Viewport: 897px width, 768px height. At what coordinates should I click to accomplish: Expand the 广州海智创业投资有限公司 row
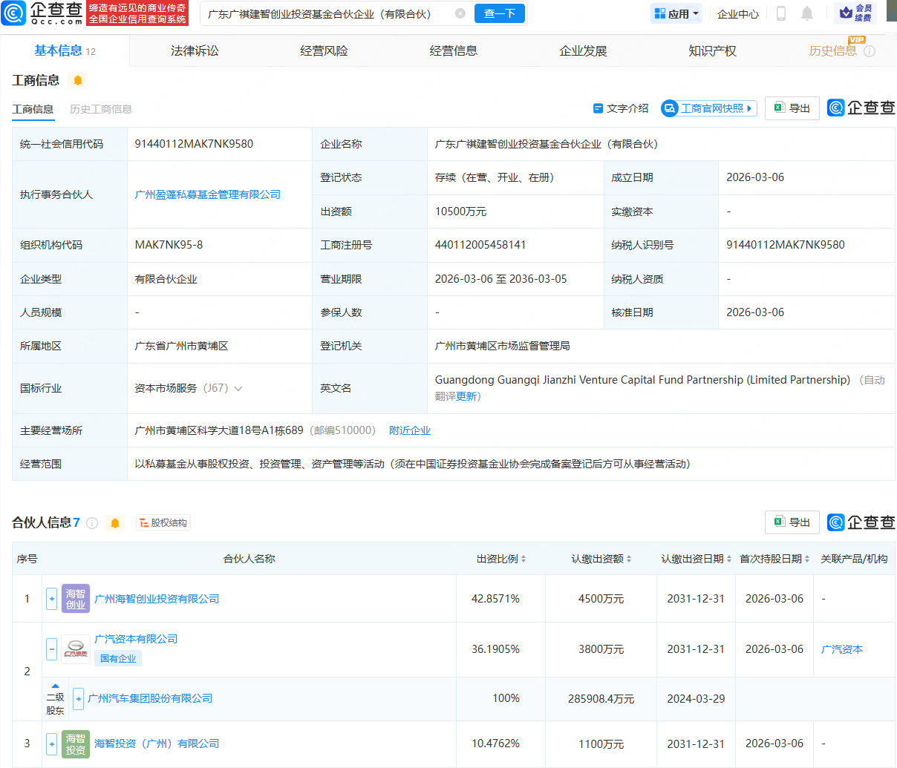pos(51,598)
